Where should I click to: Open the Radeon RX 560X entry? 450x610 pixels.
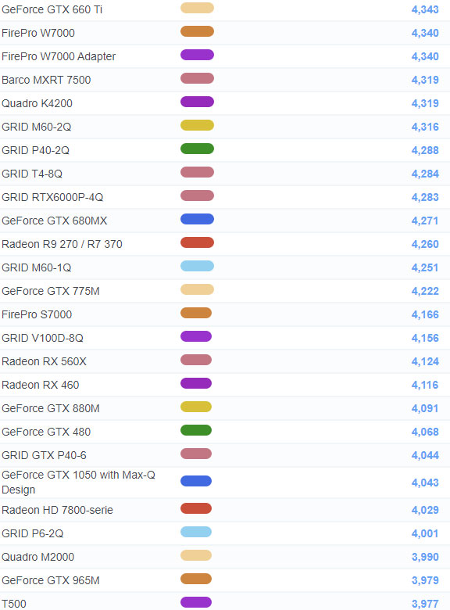(44, 361)
